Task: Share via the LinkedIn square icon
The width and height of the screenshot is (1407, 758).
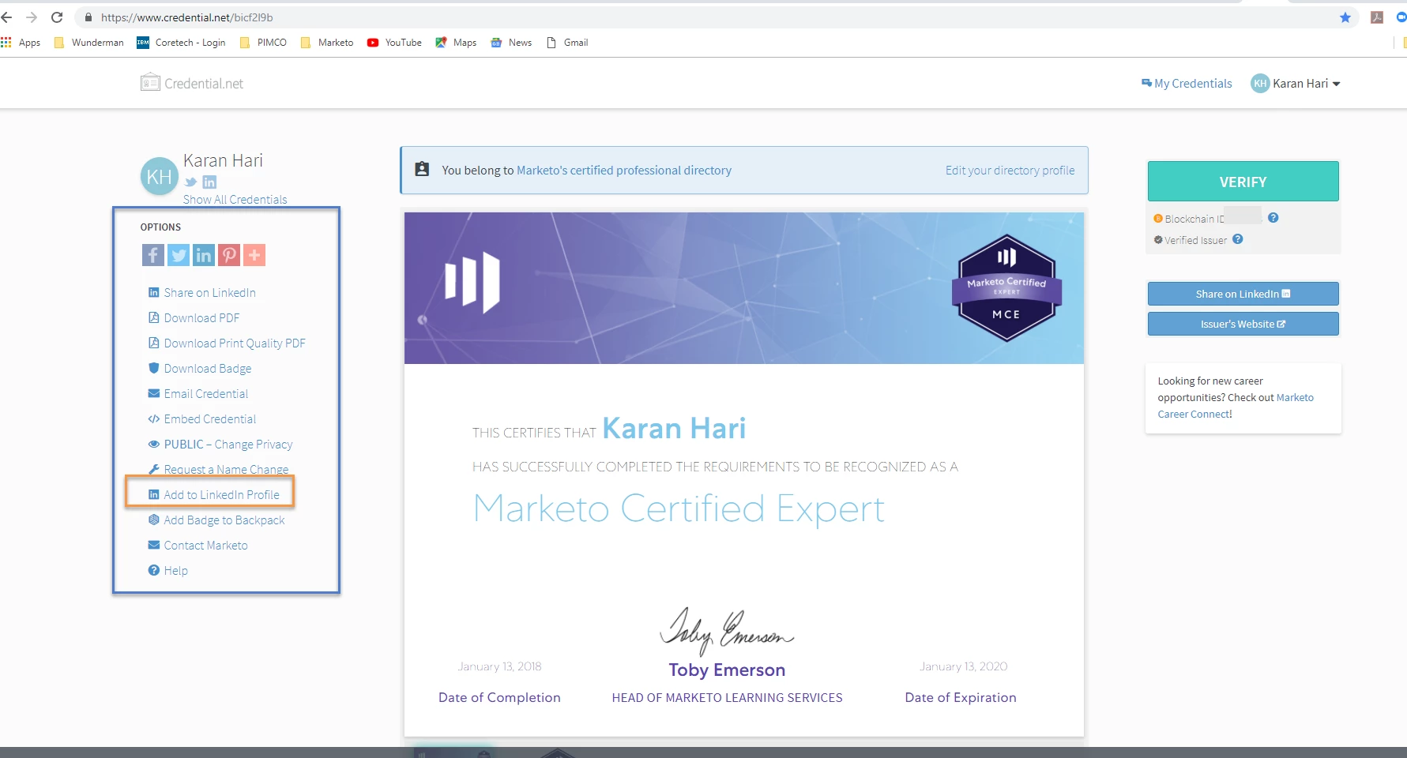Action: pos(204,255)
